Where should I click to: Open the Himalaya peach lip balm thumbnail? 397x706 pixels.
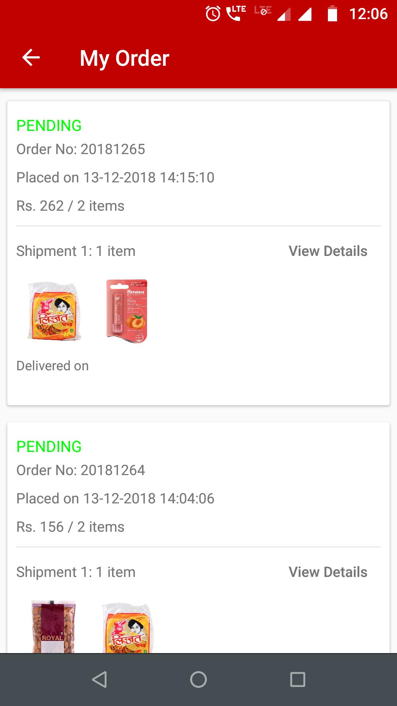pyautogui.click(x=127, y=311)
